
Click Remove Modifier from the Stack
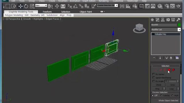(171, 58)
